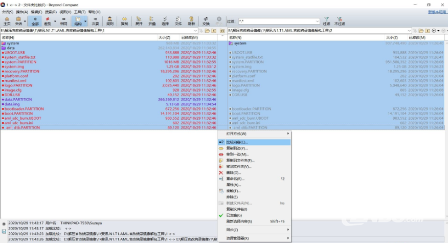Go up one level in left pane

(x=214, y=31)
